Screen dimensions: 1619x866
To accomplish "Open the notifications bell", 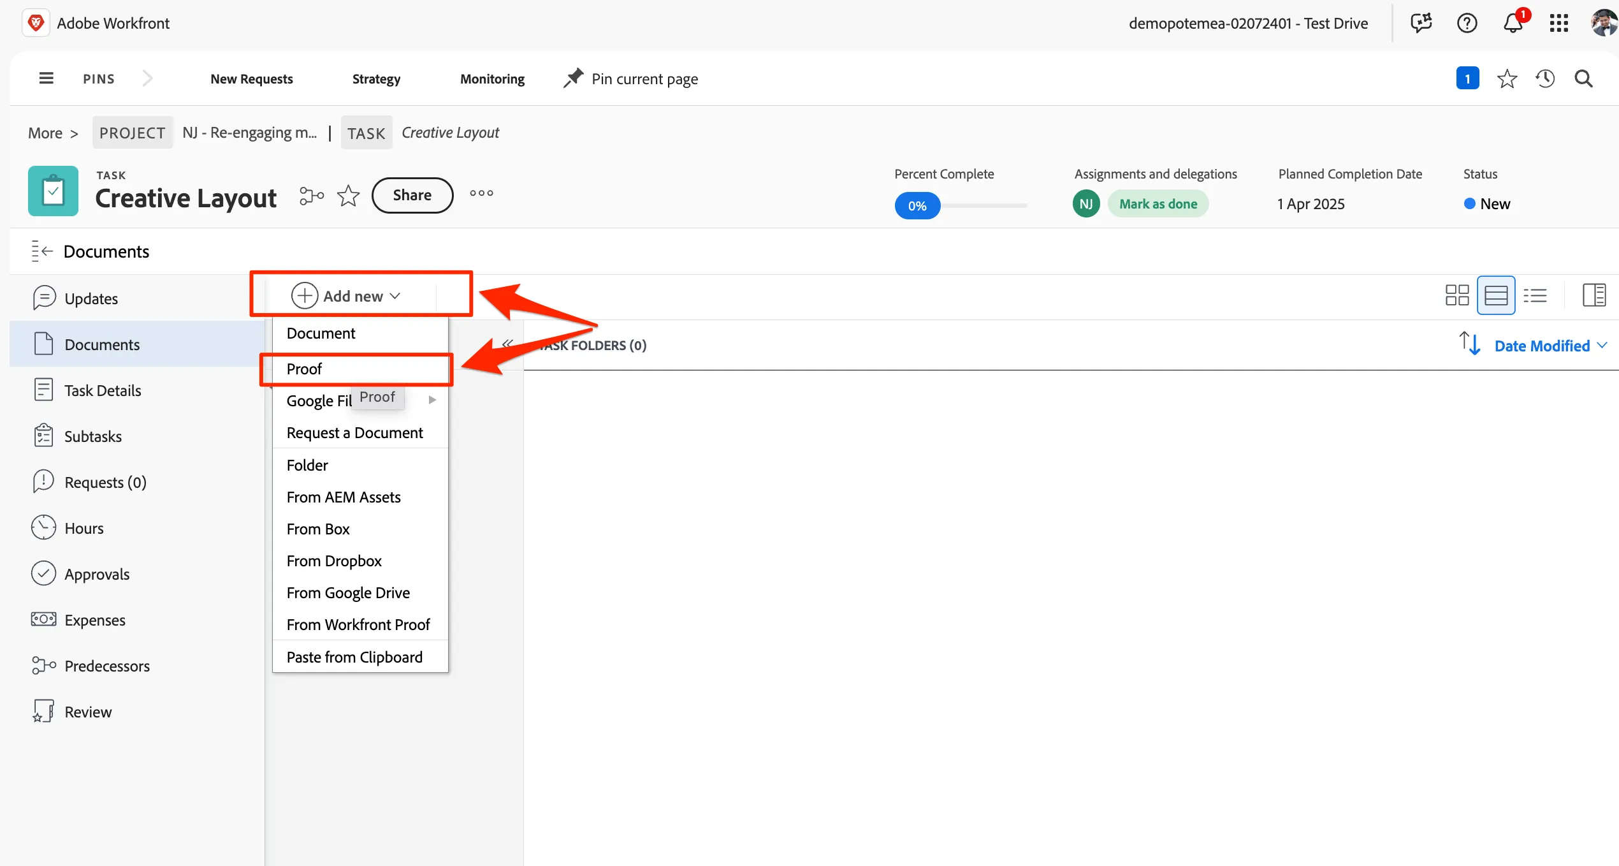I will pyautogui.click(x=1513, y=23).
